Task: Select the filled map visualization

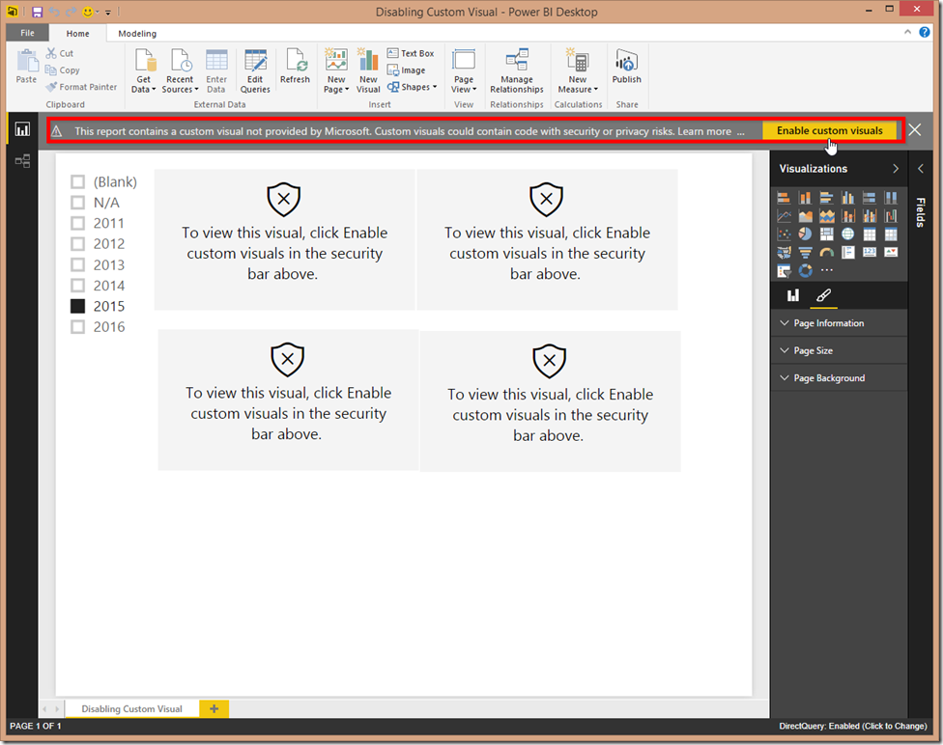Action: click(784, 252)
